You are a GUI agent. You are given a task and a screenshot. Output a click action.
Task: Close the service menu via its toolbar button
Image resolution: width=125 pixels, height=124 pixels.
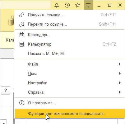point(88,5)
